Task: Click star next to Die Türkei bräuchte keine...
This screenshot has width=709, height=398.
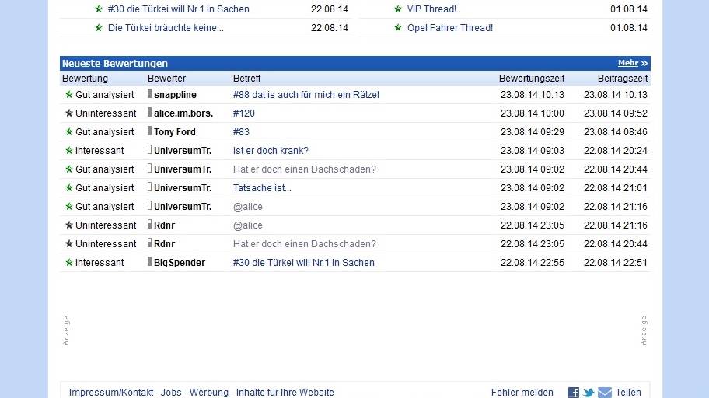Action: [99, 27]
